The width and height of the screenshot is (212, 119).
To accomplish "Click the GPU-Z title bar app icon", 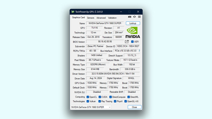I will (73, 12).
